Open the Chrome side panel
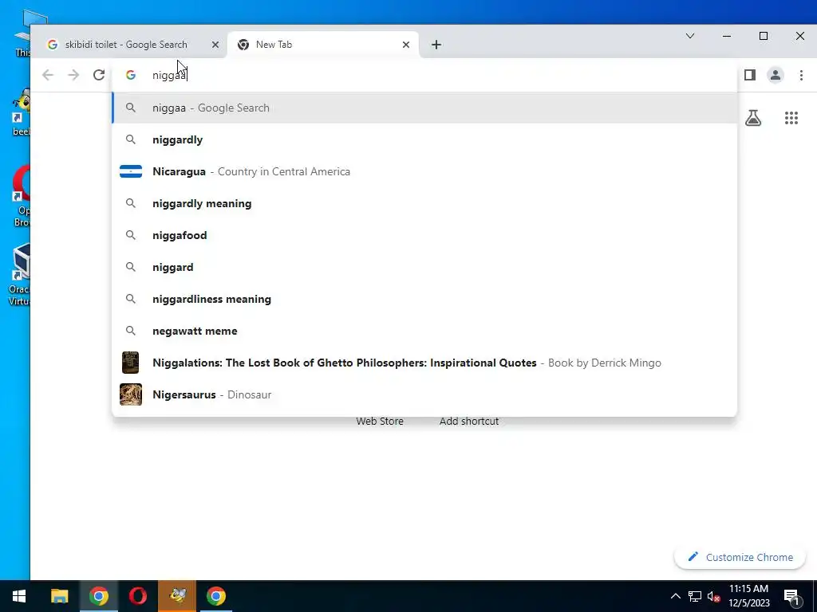817x612 pixels. tap(750, 75)
